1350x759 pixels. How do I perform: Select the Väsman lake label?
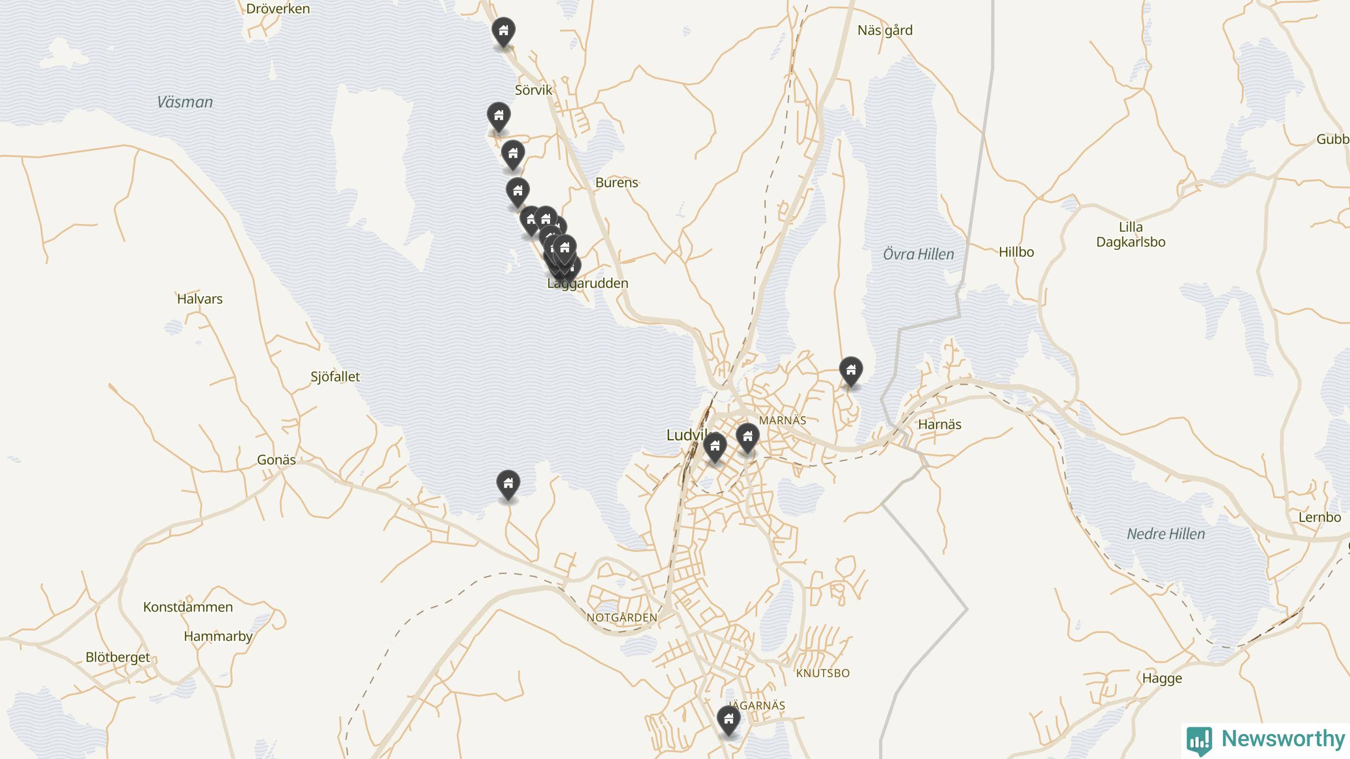[x=185, y=102]
